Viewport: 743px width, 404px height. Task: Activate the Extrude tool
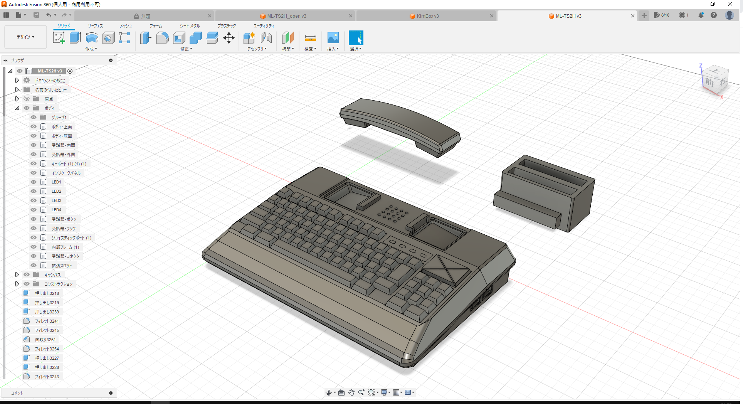[x=74, y=37]
